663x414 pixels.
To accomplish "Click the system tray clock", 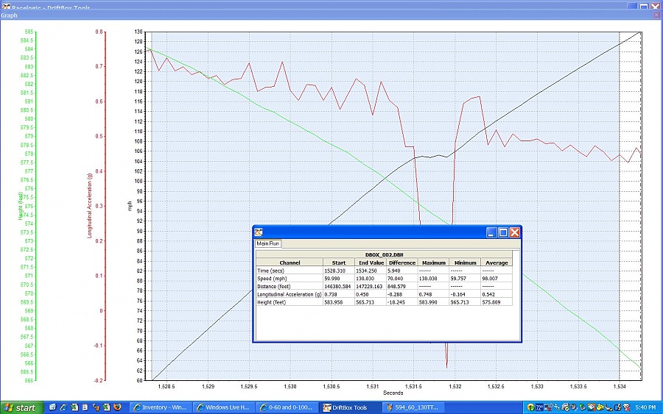I will pyautogui.click(x=647, y=407).
